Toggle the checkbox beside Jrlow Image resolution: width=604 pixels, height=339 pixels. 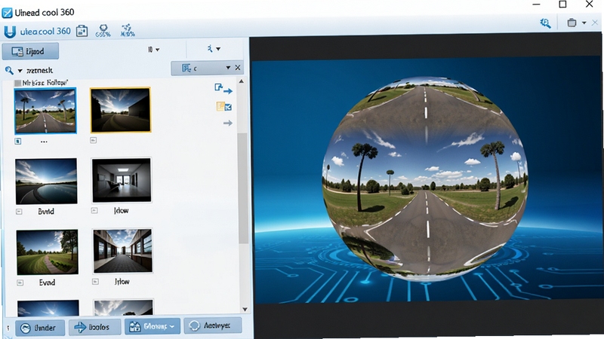(95, 282)
